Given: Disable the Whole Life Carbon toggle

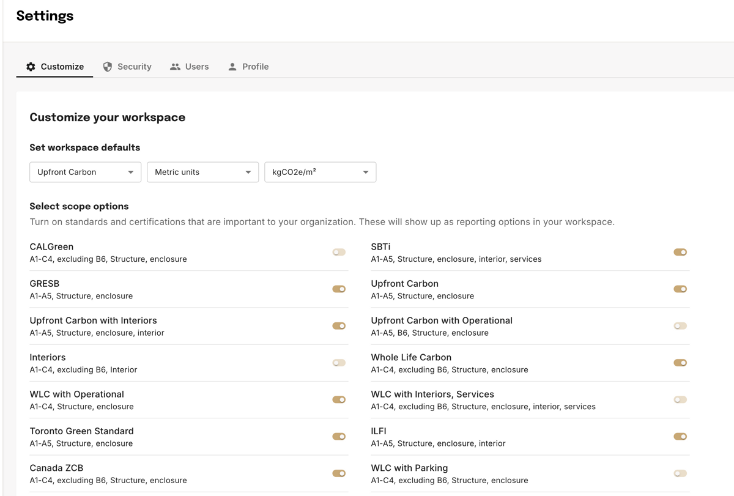Looking at the screenshot, I should (680, 363).
